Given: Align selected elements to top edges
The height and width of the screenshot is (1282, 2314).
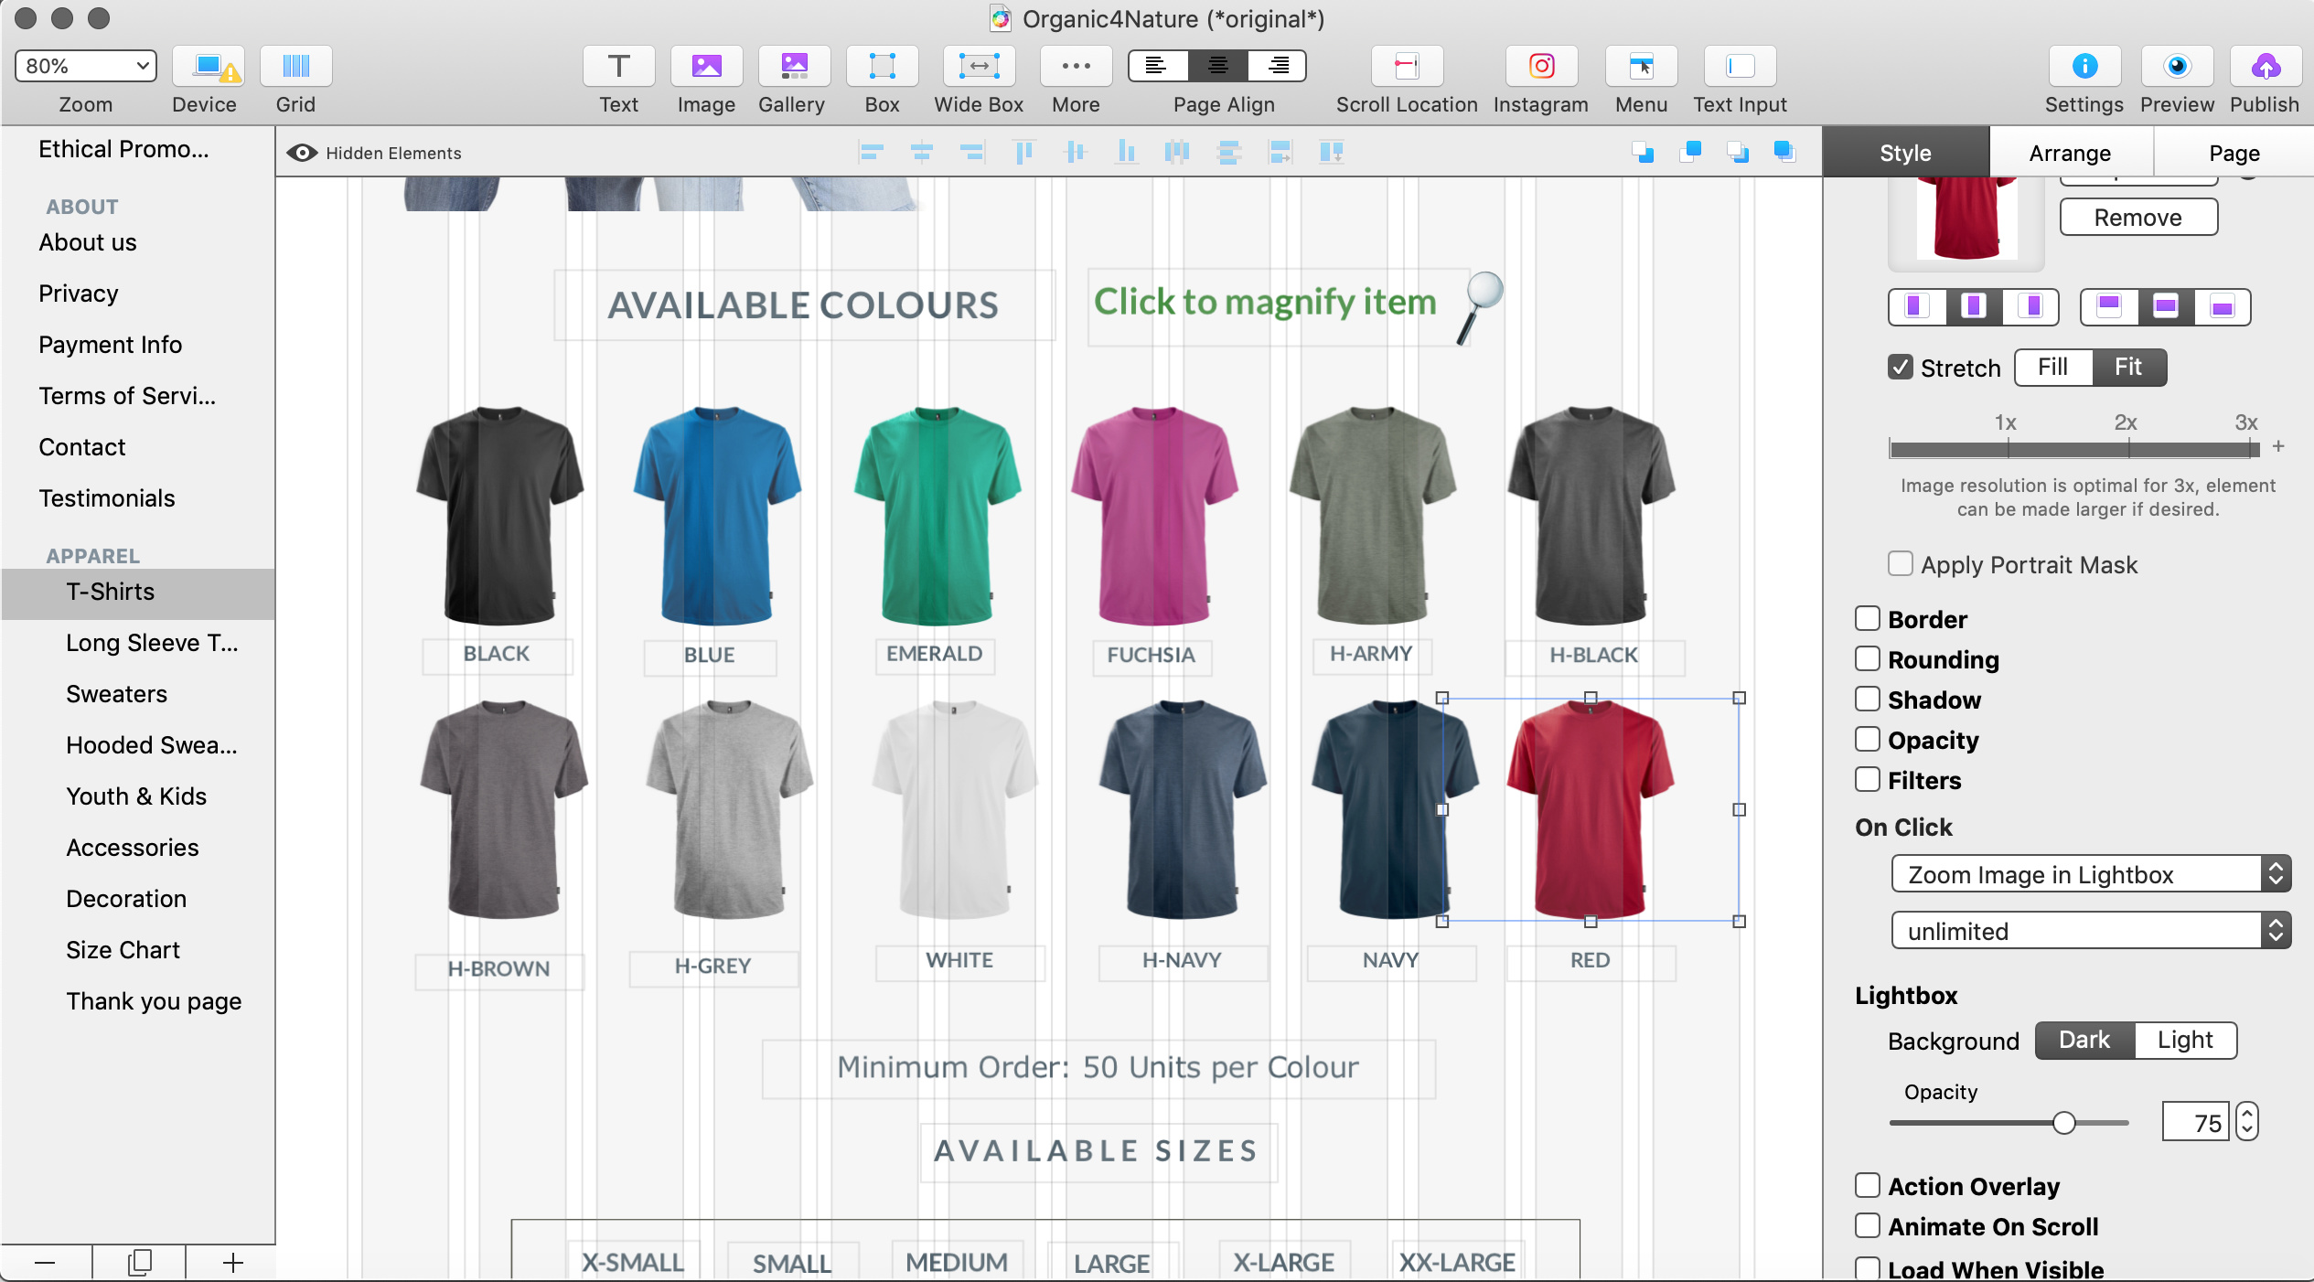Looking at the screenshot, I should [x=1024, y=152].
